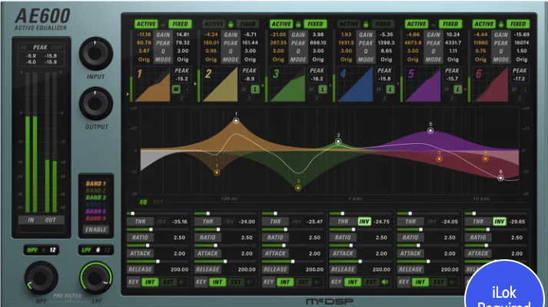Toggle FIXED on band 3
The height and width of the screenshot is (307, 548).
[x=315, y=24]
